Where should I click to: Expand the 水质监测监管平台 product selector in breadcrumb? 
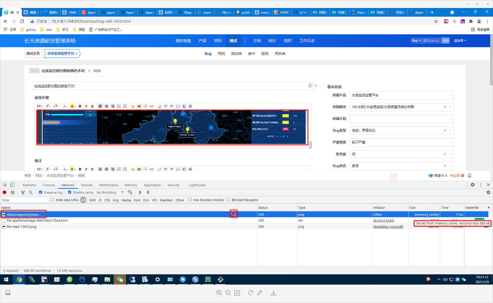(62, 53)
